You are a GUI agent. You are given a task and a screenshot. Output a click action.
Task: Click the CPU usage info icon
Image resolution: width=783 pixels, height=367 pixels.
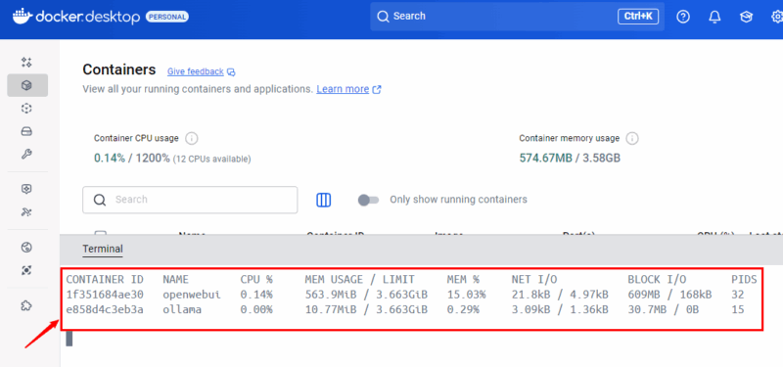point(191,138)
